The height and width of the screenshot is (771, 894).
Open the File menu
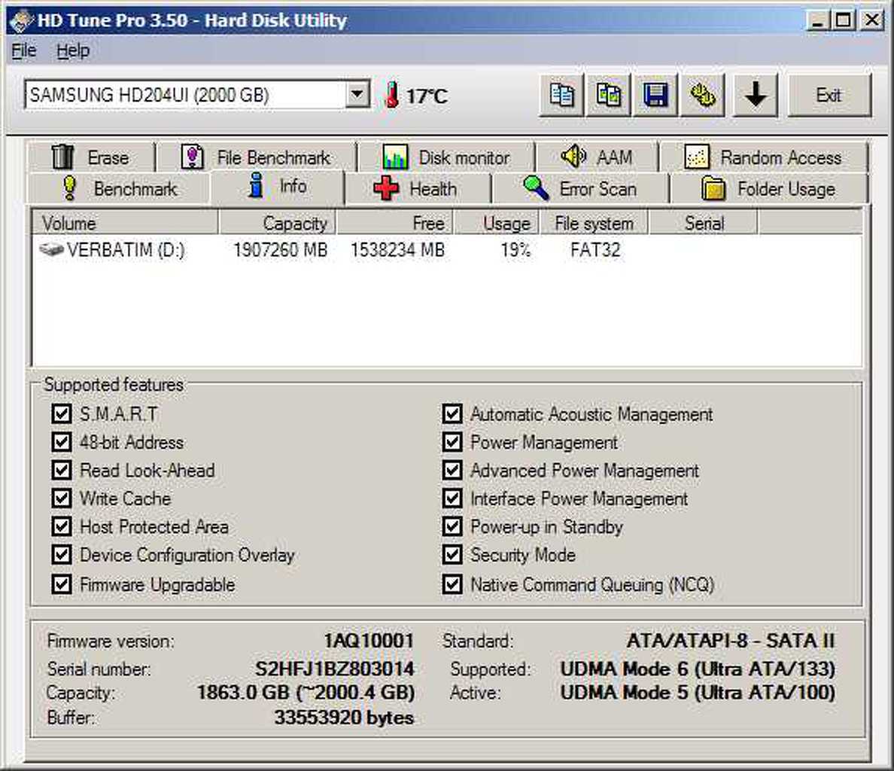pos(24,50)
